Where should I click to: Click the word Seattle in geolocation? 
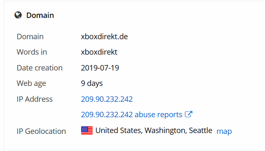(201, 131)
